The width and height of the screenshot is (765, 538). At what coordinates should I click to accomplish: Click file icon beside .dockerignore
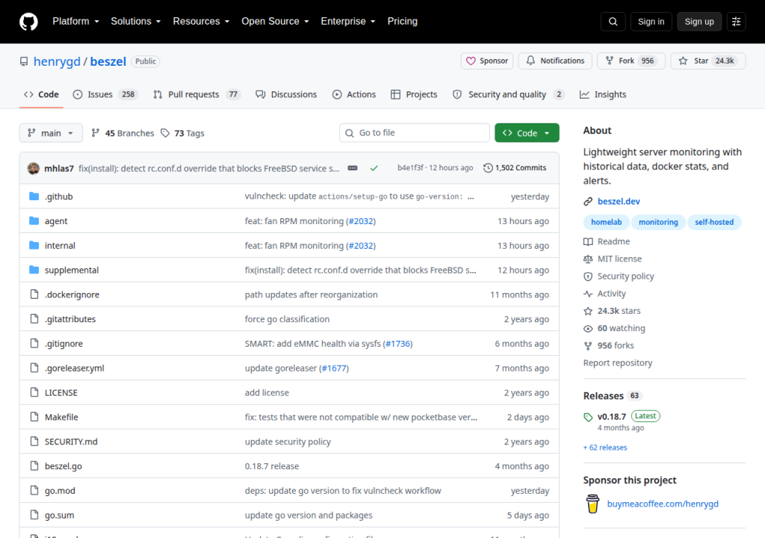tap(34, 294)
